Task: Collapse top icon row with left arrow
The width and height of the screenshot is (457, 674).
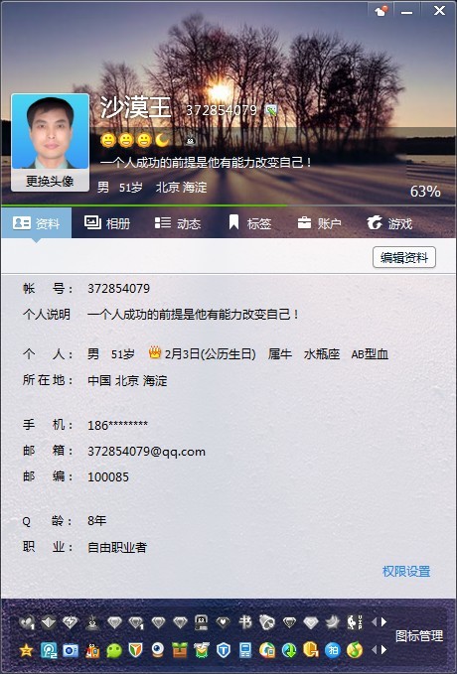Action: (374, 621)
